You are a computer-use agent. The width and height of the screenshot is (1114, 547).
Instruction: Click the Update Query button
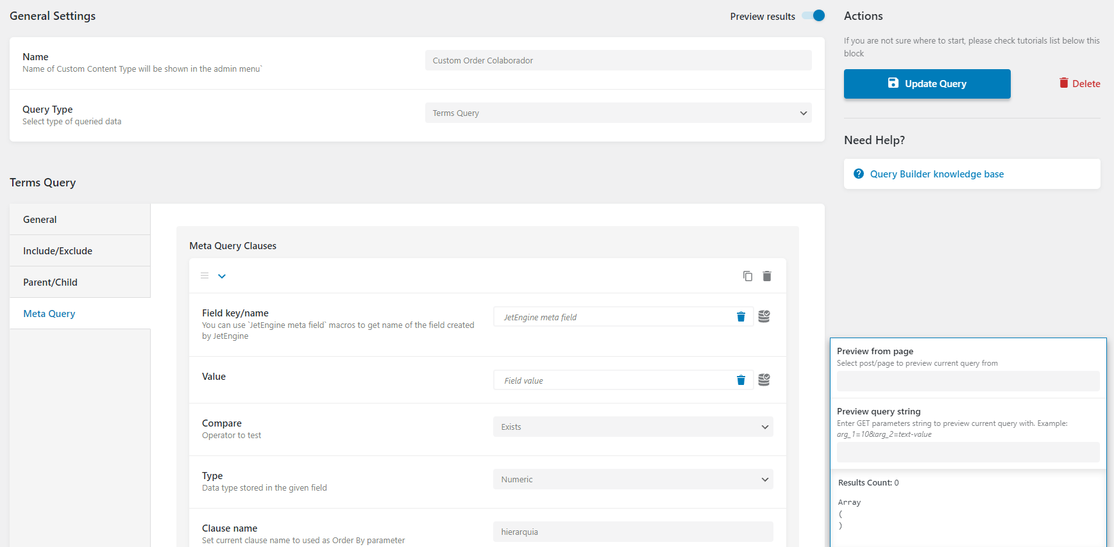tap(927, 84)
